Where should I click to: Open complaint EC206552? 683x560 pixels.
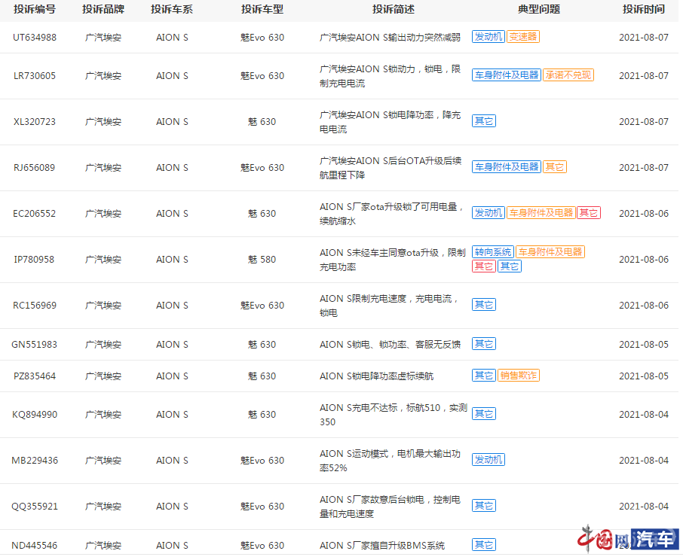[35, 214]
